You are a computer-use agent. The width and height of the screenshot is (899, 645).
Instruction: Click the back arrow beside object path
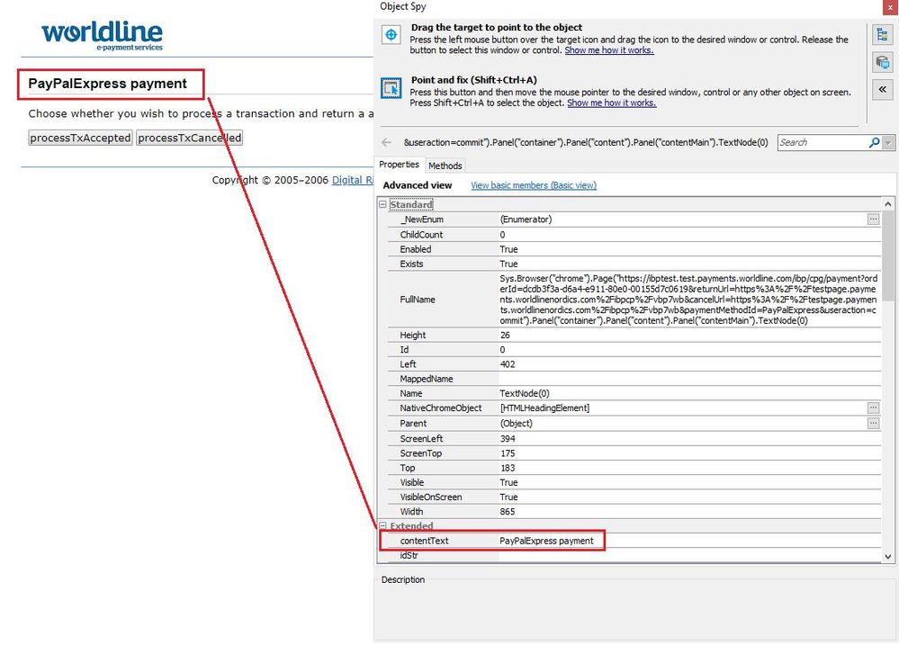pyautogui.click(x=386, y=142)
